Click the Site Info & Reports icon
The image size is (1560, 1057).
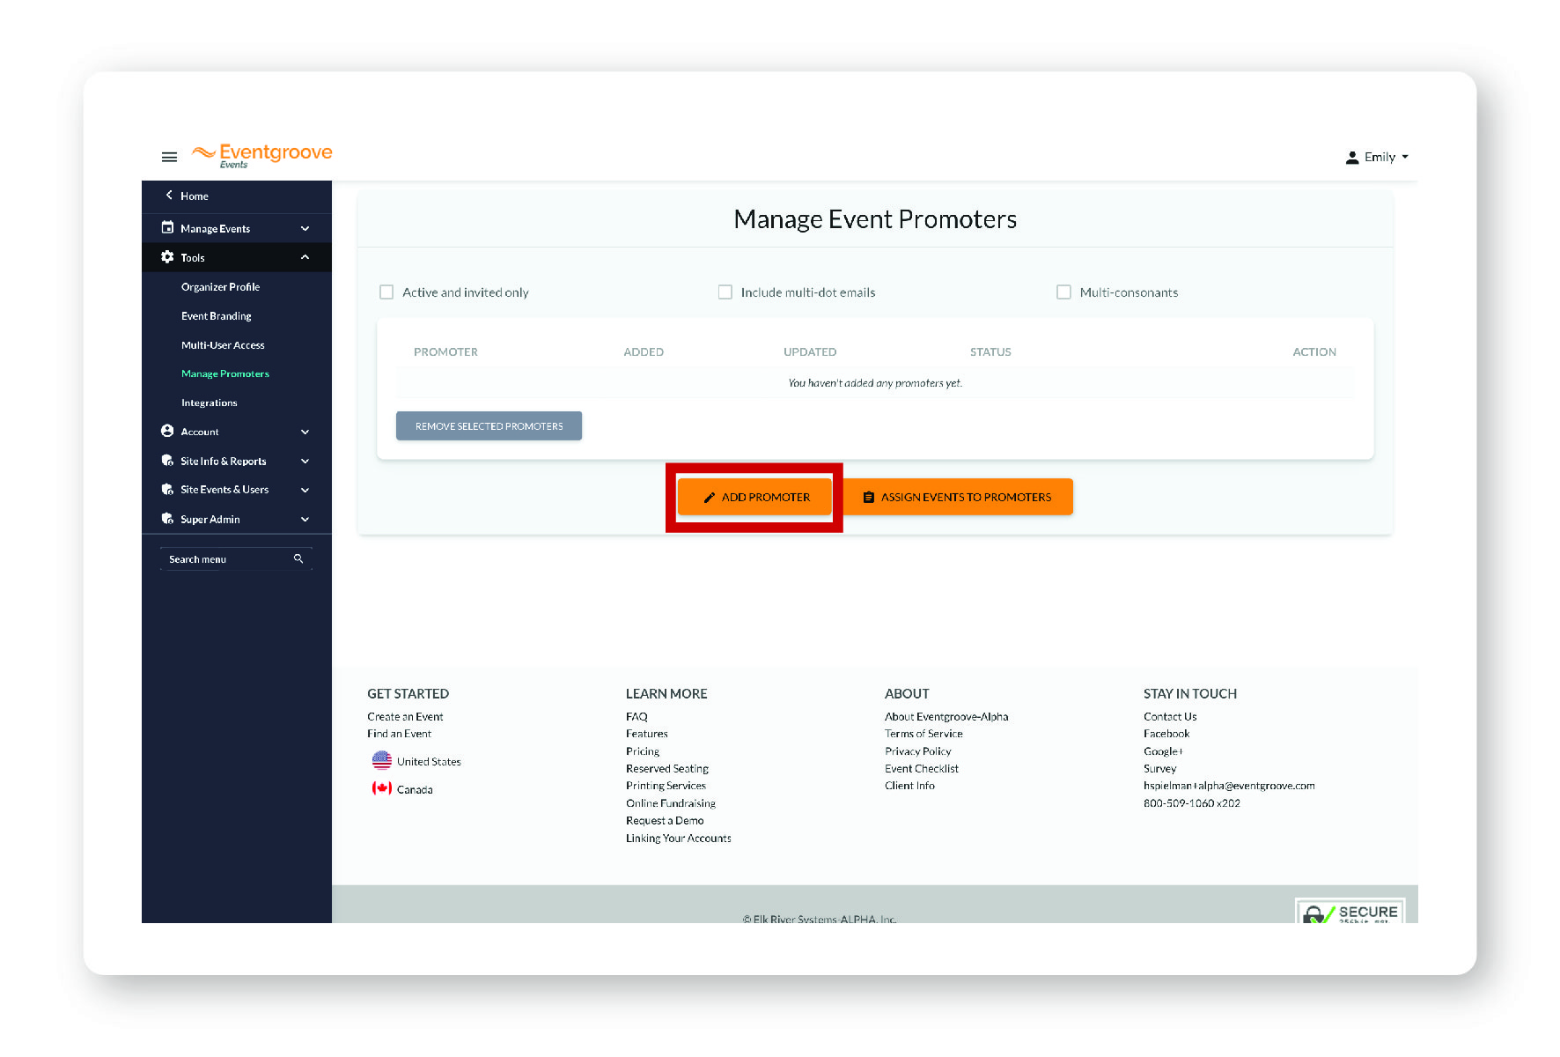(167, 461)
